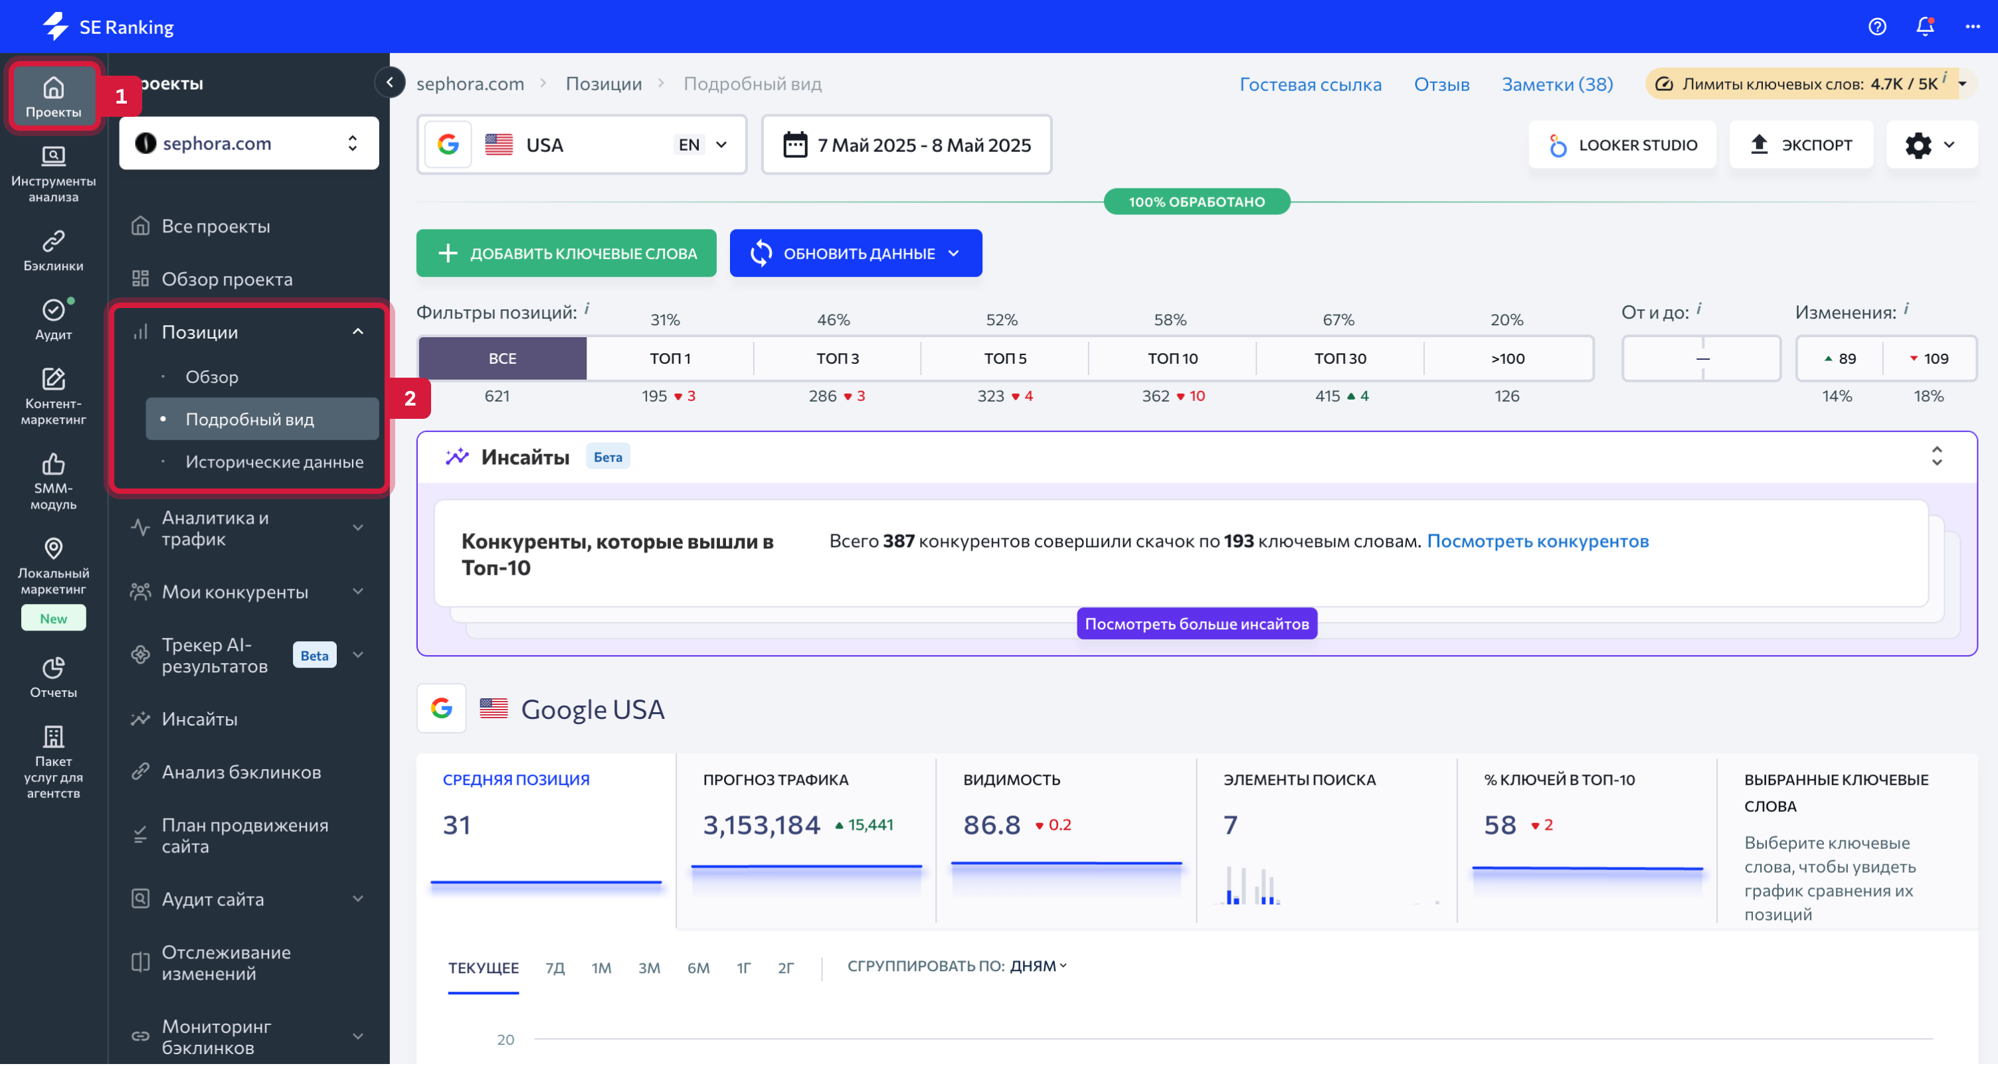Open Исторические данные submenu item

(274, 462)
